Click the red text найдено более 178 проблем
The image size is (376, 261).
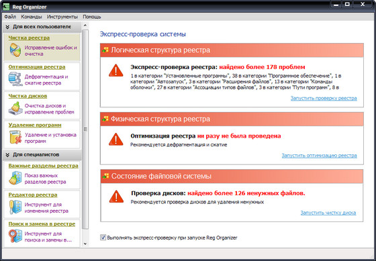[x=262, y=67]
